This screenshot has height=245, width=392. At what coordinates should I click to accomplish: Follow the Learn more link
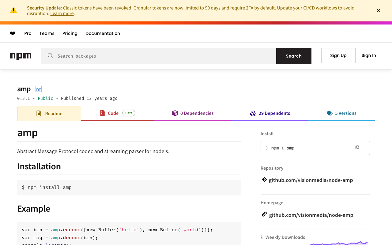(62, 13)
